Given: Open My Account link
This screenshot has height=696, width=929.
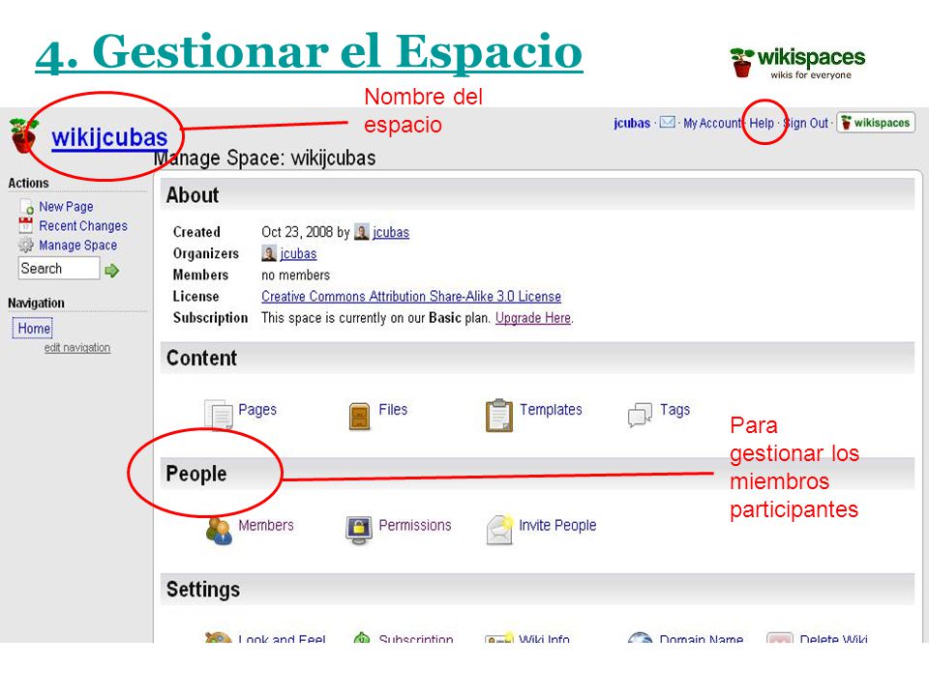Looking at the screenshot, I should point(712,123).
